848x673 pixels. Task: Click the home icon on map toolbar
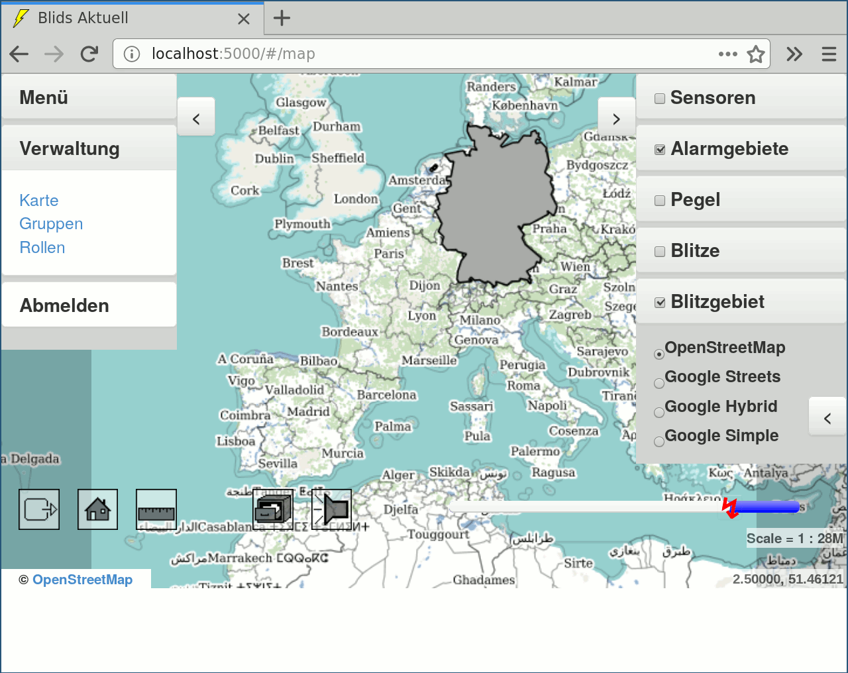pyautogui.click(x=97, y=509)
